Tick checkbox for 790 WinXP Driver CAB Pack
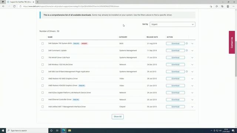The width and height of the screenshot is (237, 133). point(43,58)
